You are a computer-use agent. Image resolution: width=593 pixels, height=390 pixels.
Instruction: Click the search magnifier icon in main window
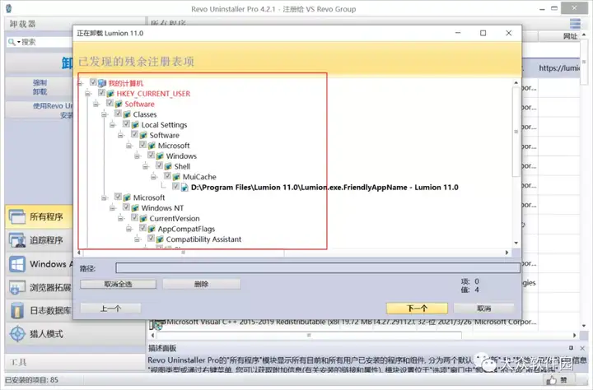coord(12,42)
